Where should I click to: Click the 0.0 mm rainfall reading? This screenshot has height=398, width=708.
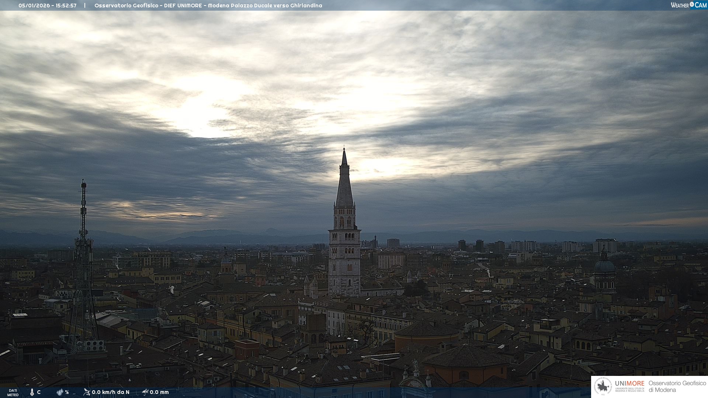159,392
